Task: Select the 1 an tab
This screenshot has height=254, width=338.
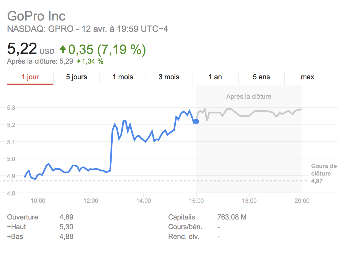Action: coord(215,77)
